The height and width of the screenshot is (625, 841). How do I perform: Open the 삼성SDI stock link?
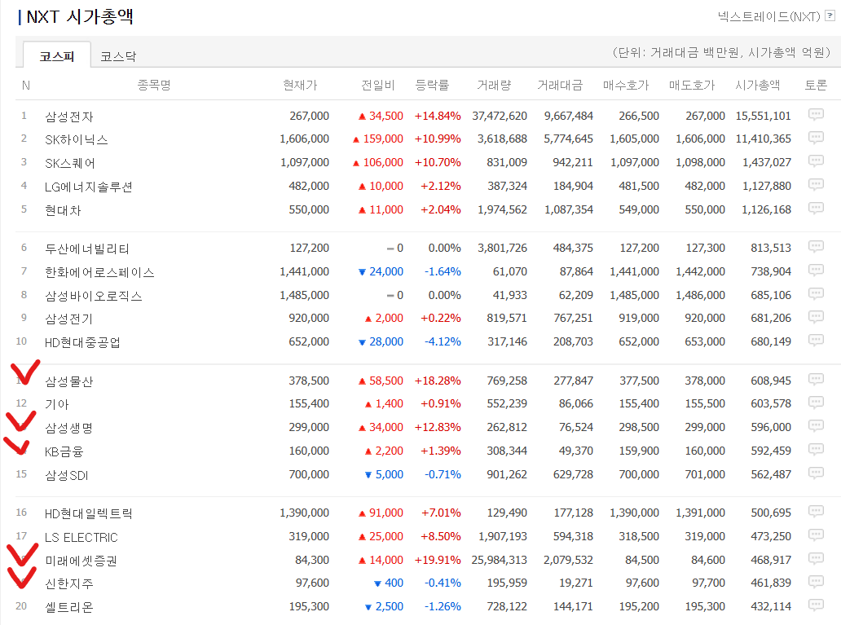(67, 475)
